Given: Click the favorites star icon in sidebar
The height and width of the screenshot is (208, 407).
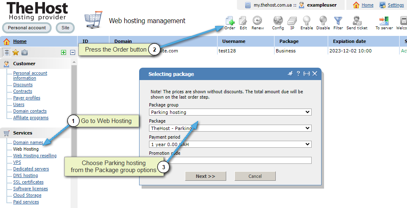Looking at the screenshot, I should tap(16, 52).
